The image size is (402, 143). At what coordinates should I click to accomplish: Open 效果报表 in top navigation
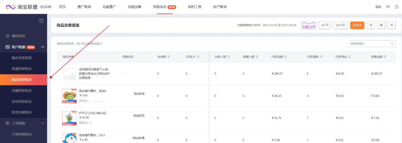click(160, 7)
